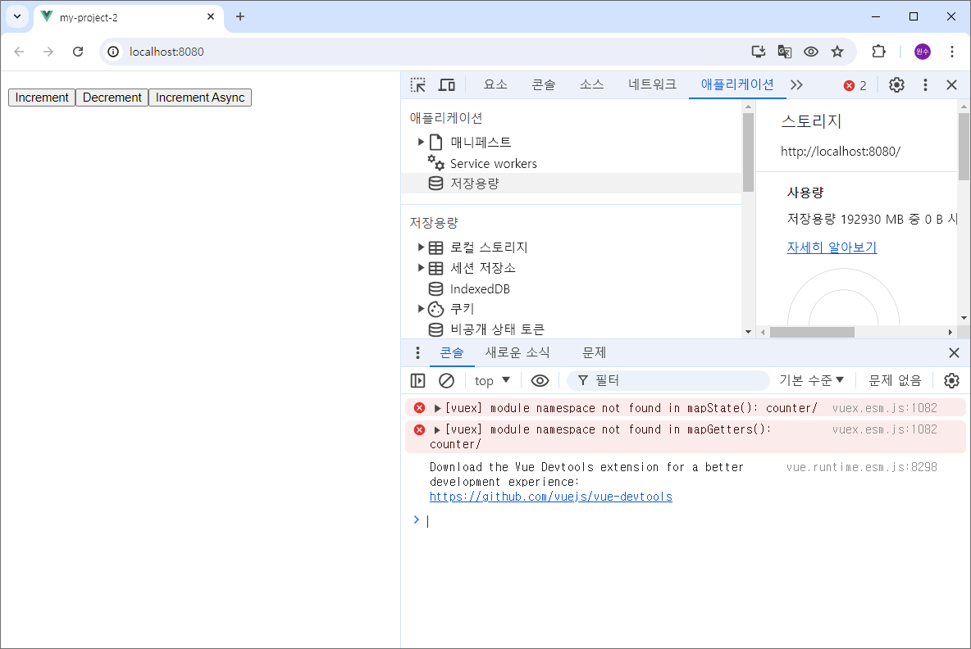
Task: Reload the page
Action: click(x=77, y=52)
